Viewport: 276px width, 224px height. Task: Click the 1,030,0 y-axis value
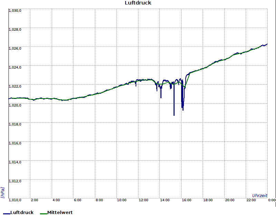point(15,11)
